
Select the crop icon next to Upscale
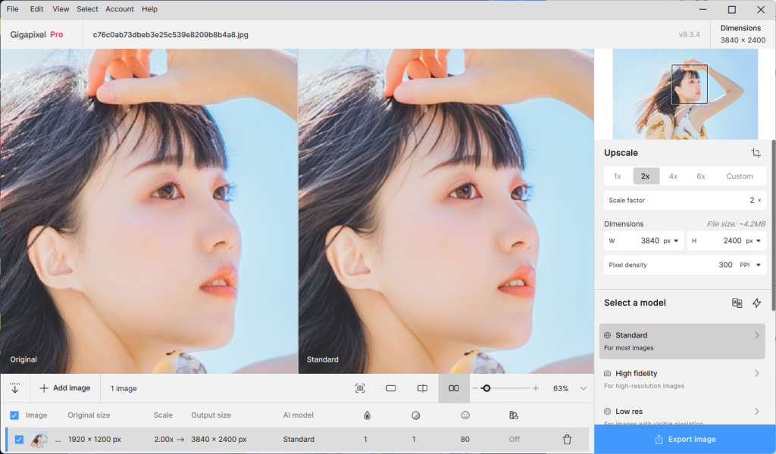pos(756,152)
